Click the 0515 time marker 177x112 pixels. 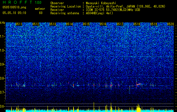(x=86, y=24)
